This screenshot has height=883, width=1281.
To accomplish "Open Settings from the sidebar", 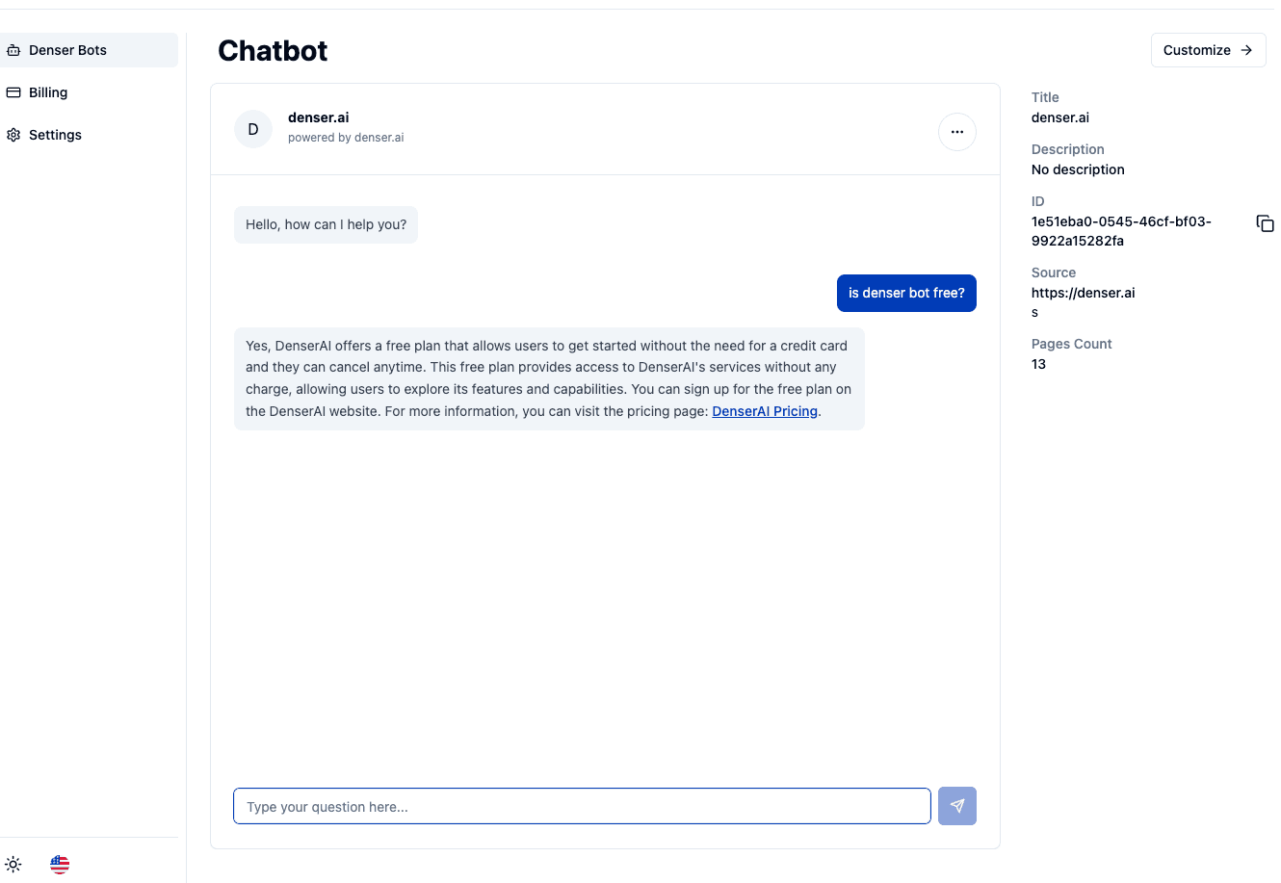I will click(55, 135).
